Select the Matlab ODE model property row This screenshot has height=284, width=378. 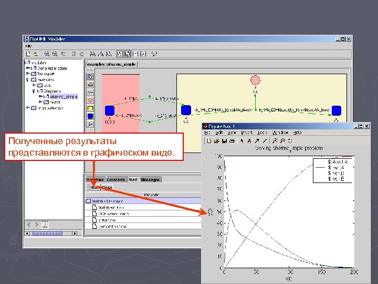tap(143, 201)
